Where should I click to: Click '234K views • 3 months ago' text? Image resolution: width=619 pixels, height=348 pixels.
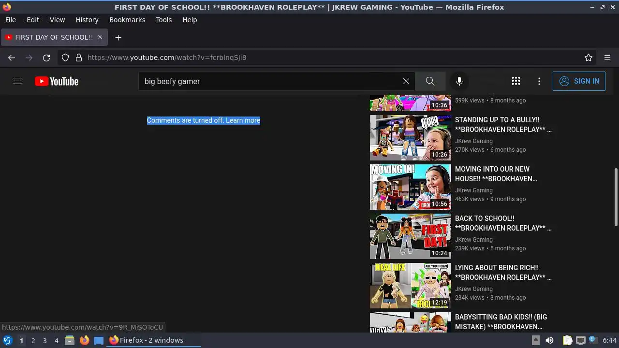[x=490, y=298]
